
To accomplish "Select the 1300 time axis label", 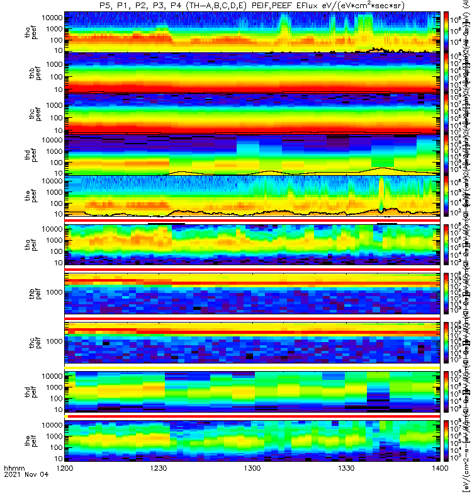I will point(252,468).
